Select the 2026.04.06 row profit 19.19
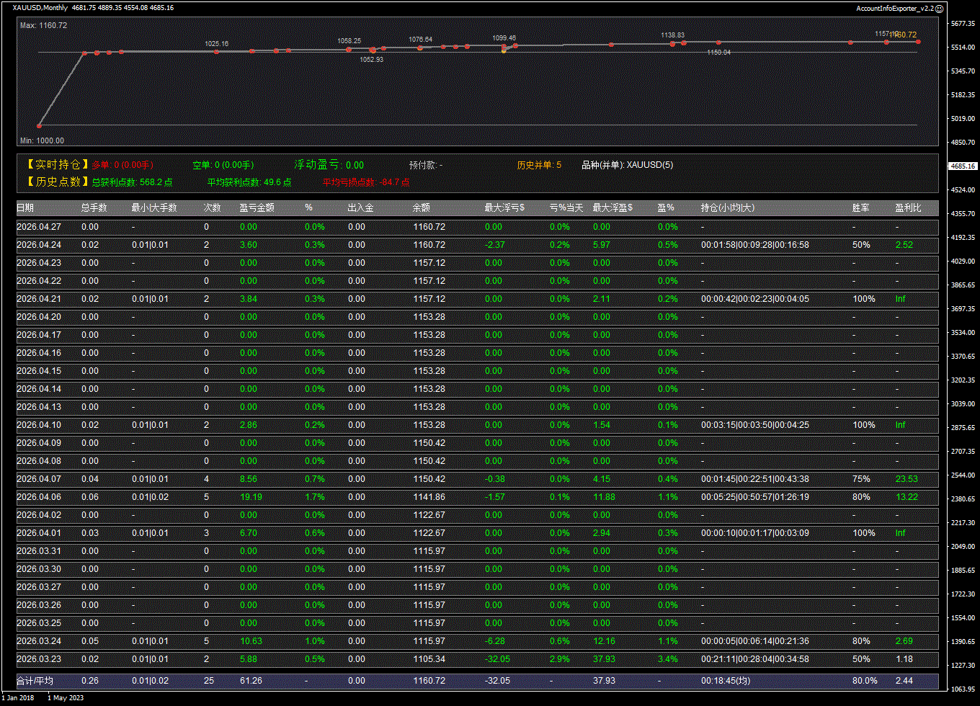 251,497
